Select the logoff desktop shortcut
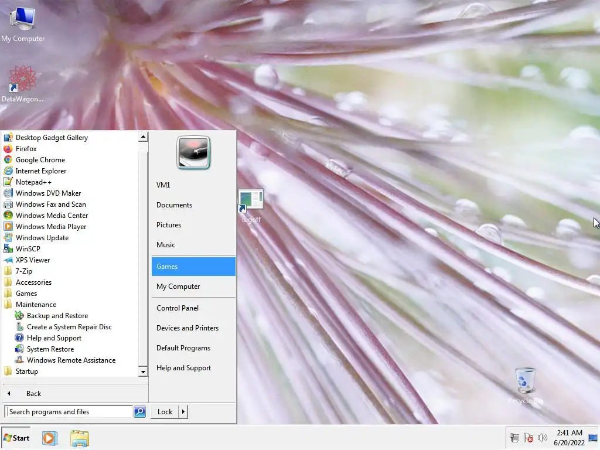This screenshot has width=600, height=450. tap(251, 206)
